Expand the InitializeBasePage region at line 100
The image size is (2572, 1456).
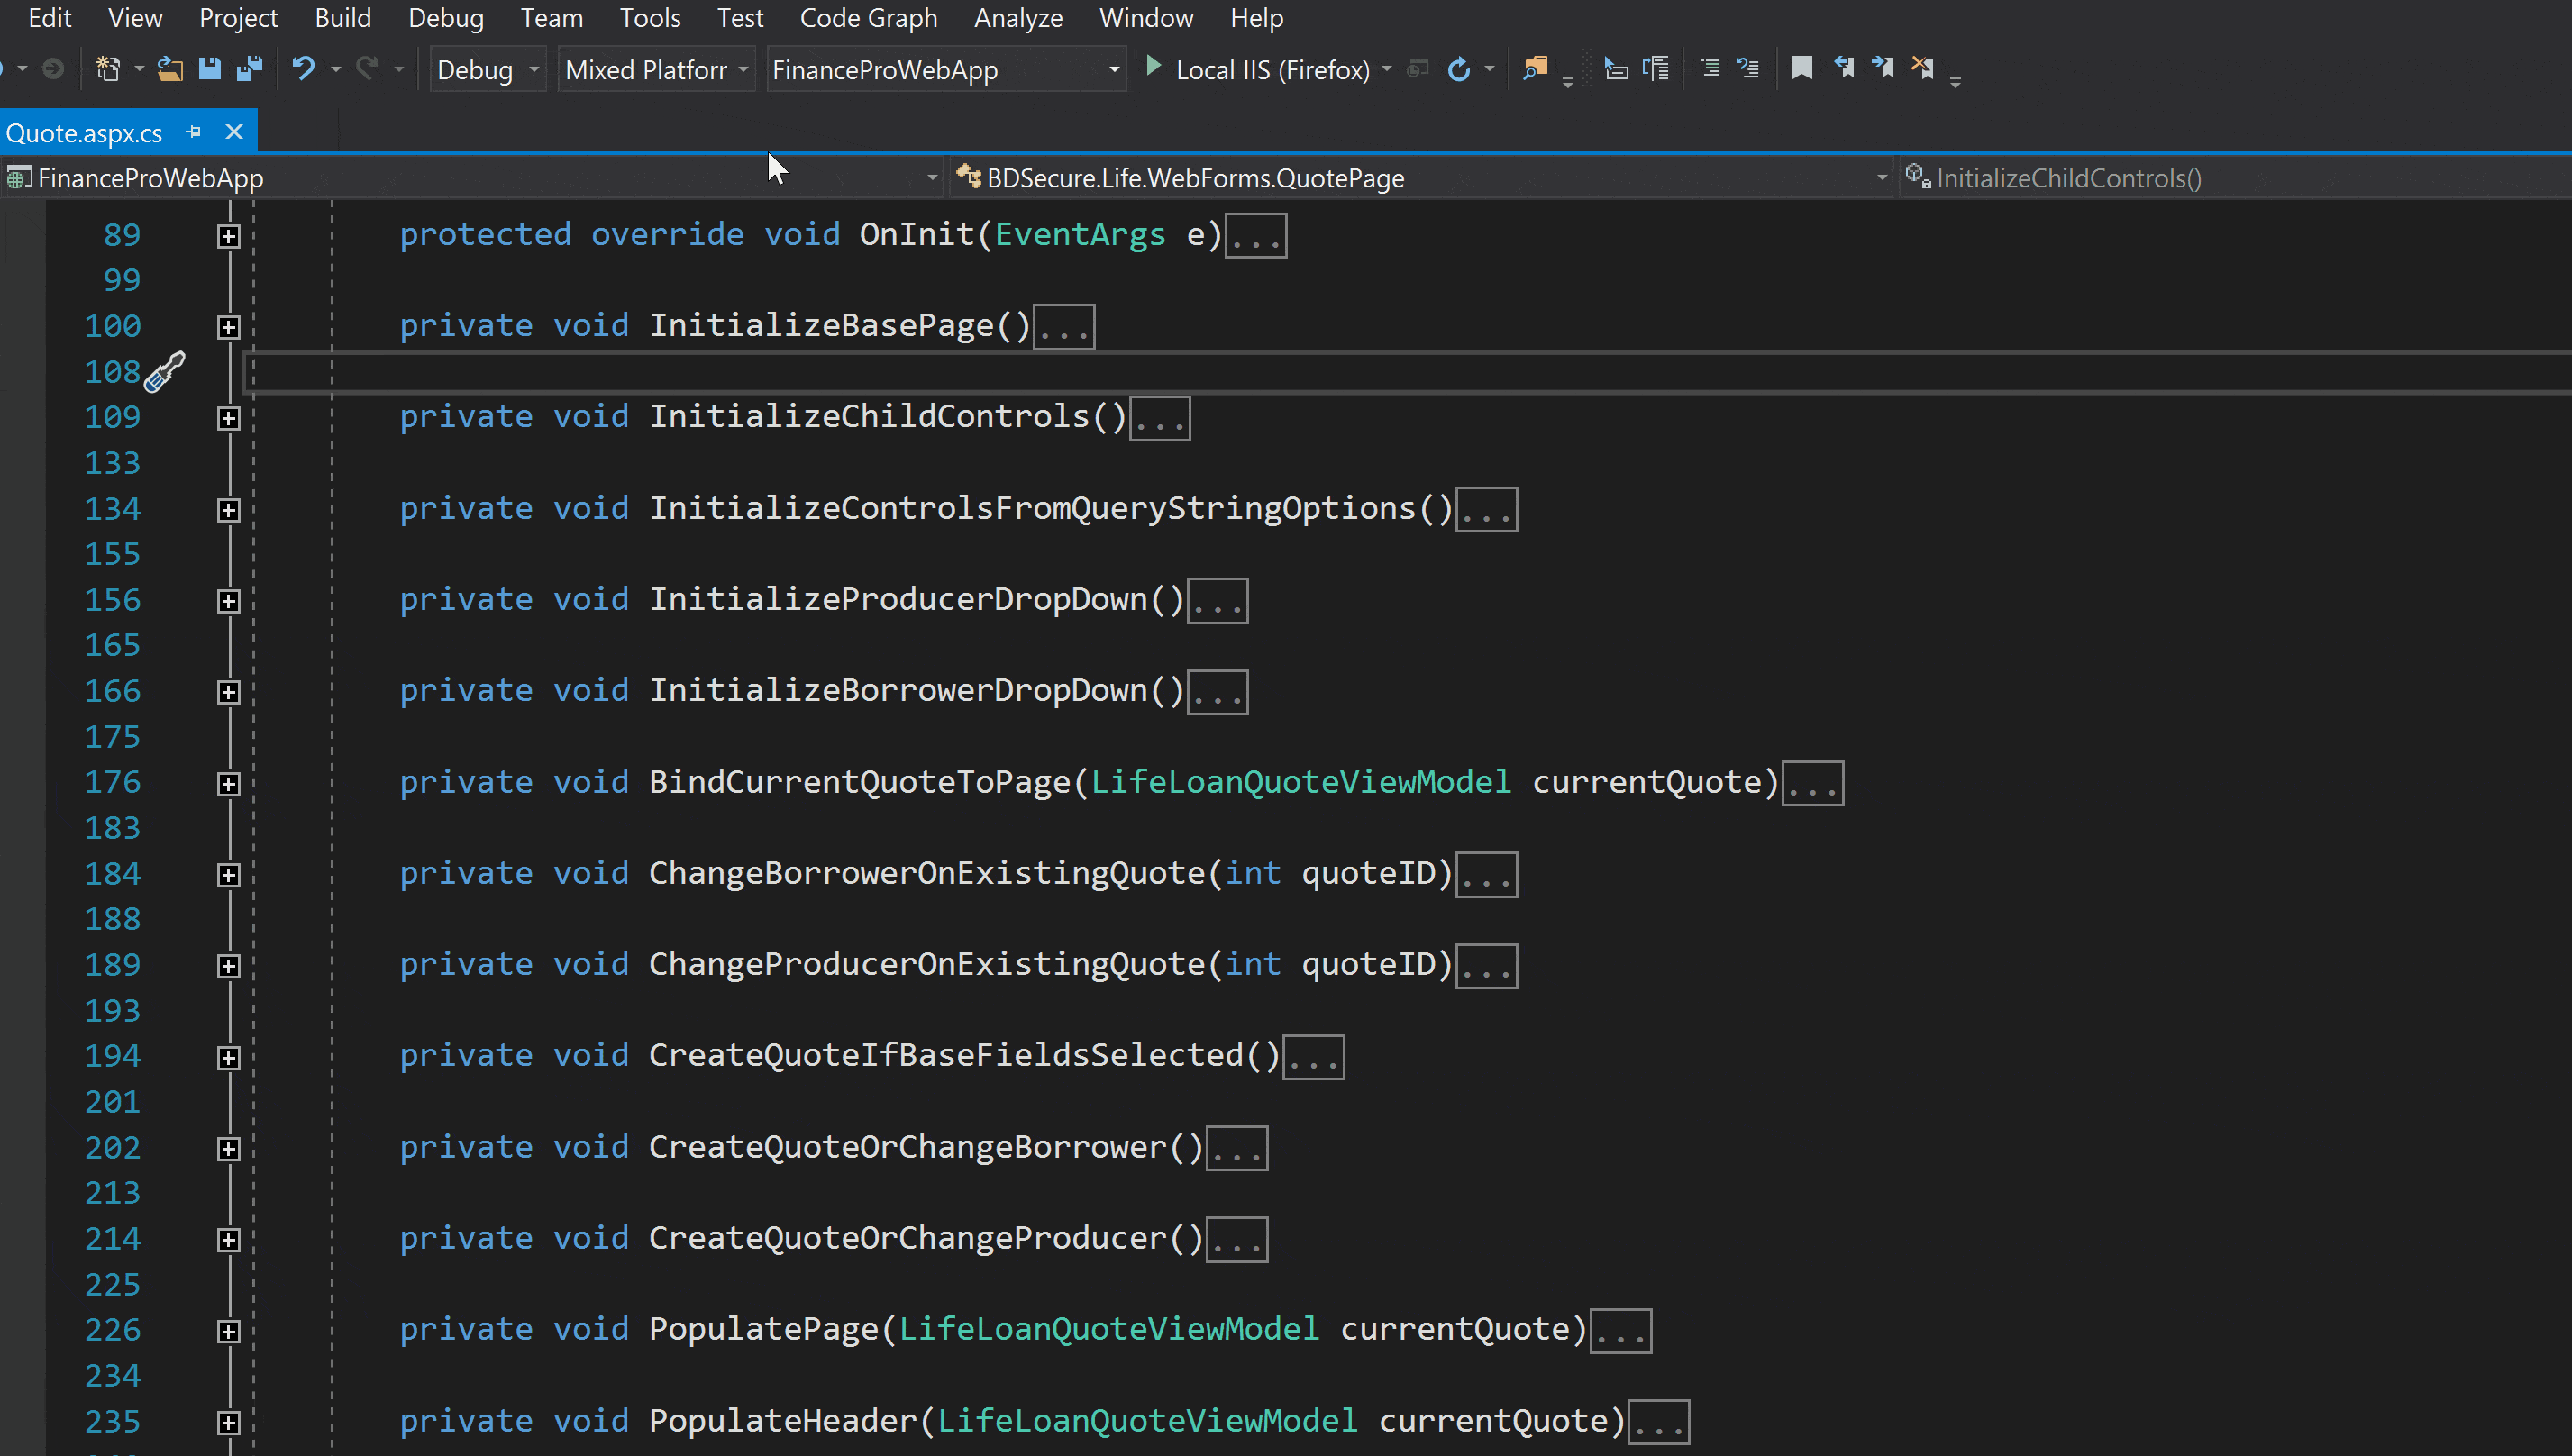(229, 326)
